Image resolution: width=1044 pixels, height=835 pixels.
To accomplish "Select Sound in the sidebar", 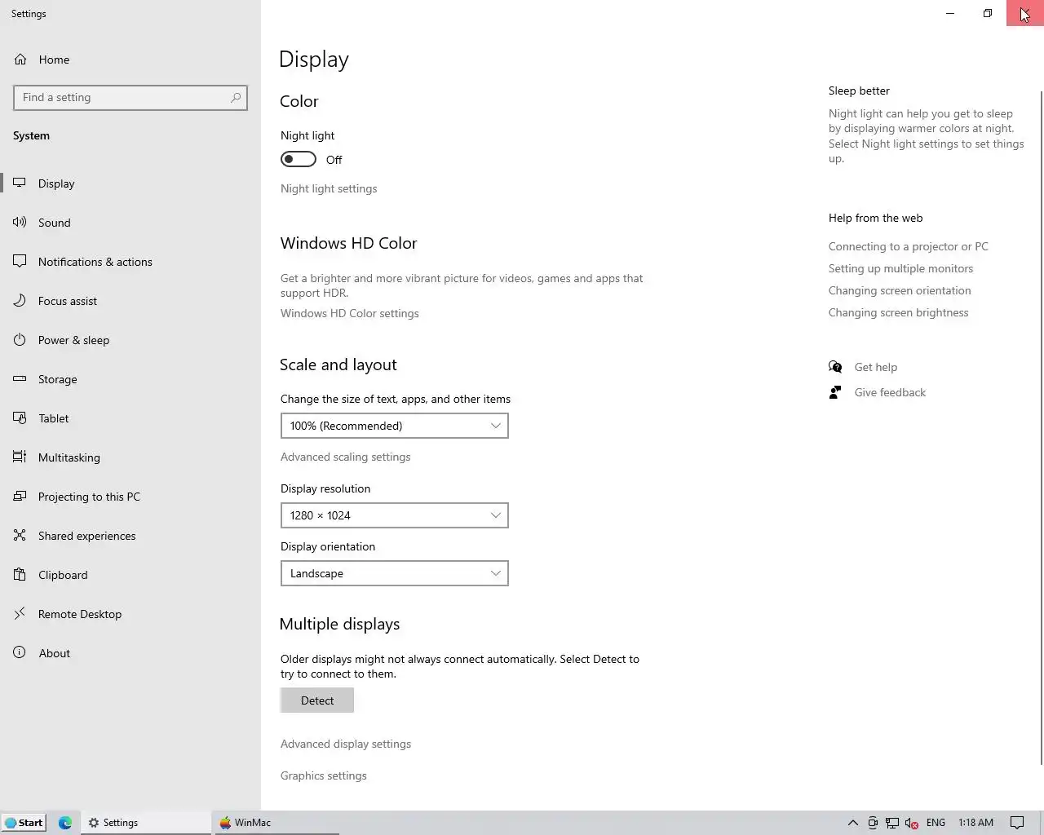I will click(130, 223).
